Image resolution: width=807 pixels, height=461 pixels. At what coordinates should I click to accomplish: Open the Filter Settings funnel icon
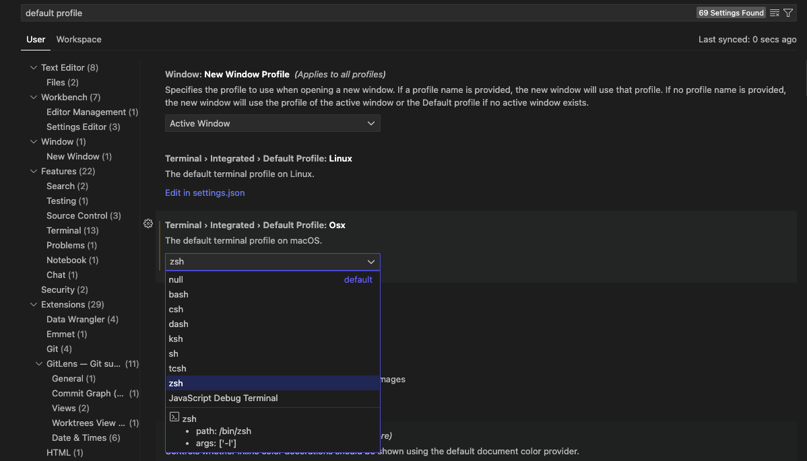(788, 13)
